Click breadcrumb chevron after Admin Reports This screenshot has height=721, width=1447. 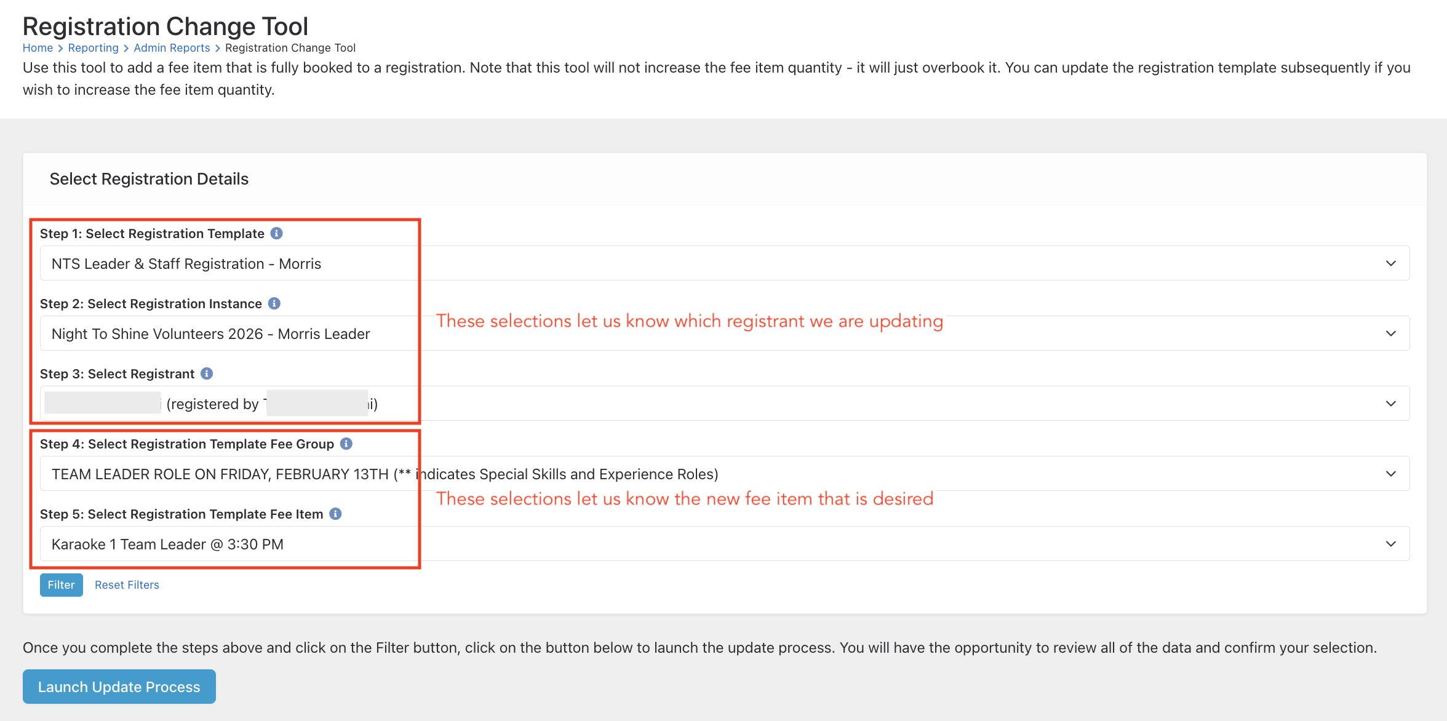(218, 48)
